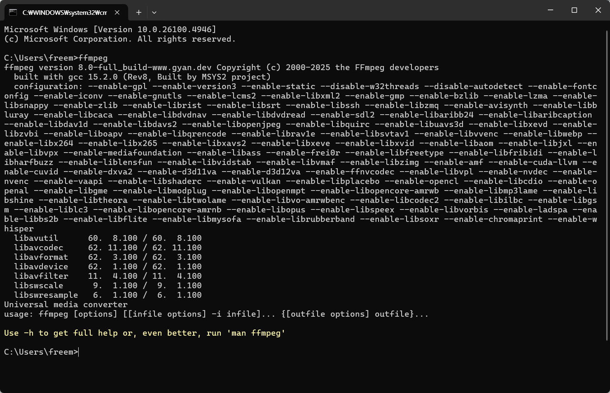Click the Command Prompt icon in the tab
Viewport: 610px width, 393px height.
13,12
